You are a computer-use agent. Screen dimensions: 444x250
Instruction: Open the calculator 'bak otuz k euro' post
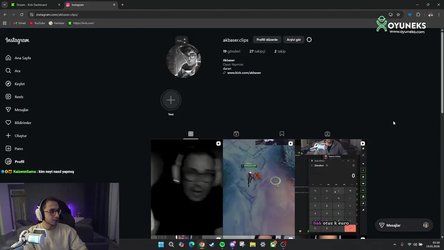point(331,187)
